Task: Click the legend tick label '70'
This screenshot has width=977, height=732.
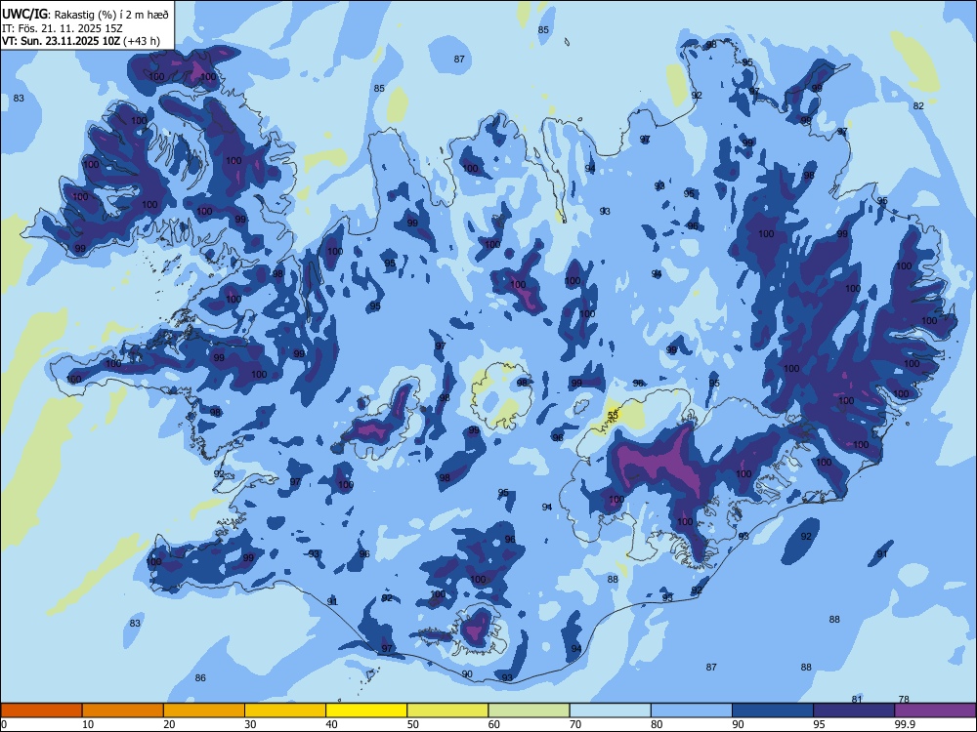Action: (575, 724)
